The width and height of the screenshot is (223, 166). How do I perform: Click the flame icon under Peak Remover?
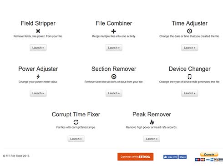[x=152, y=122]
